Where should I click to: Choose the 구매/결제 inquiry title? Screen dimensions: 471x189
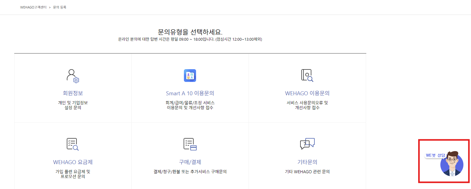tap(190, 162)
